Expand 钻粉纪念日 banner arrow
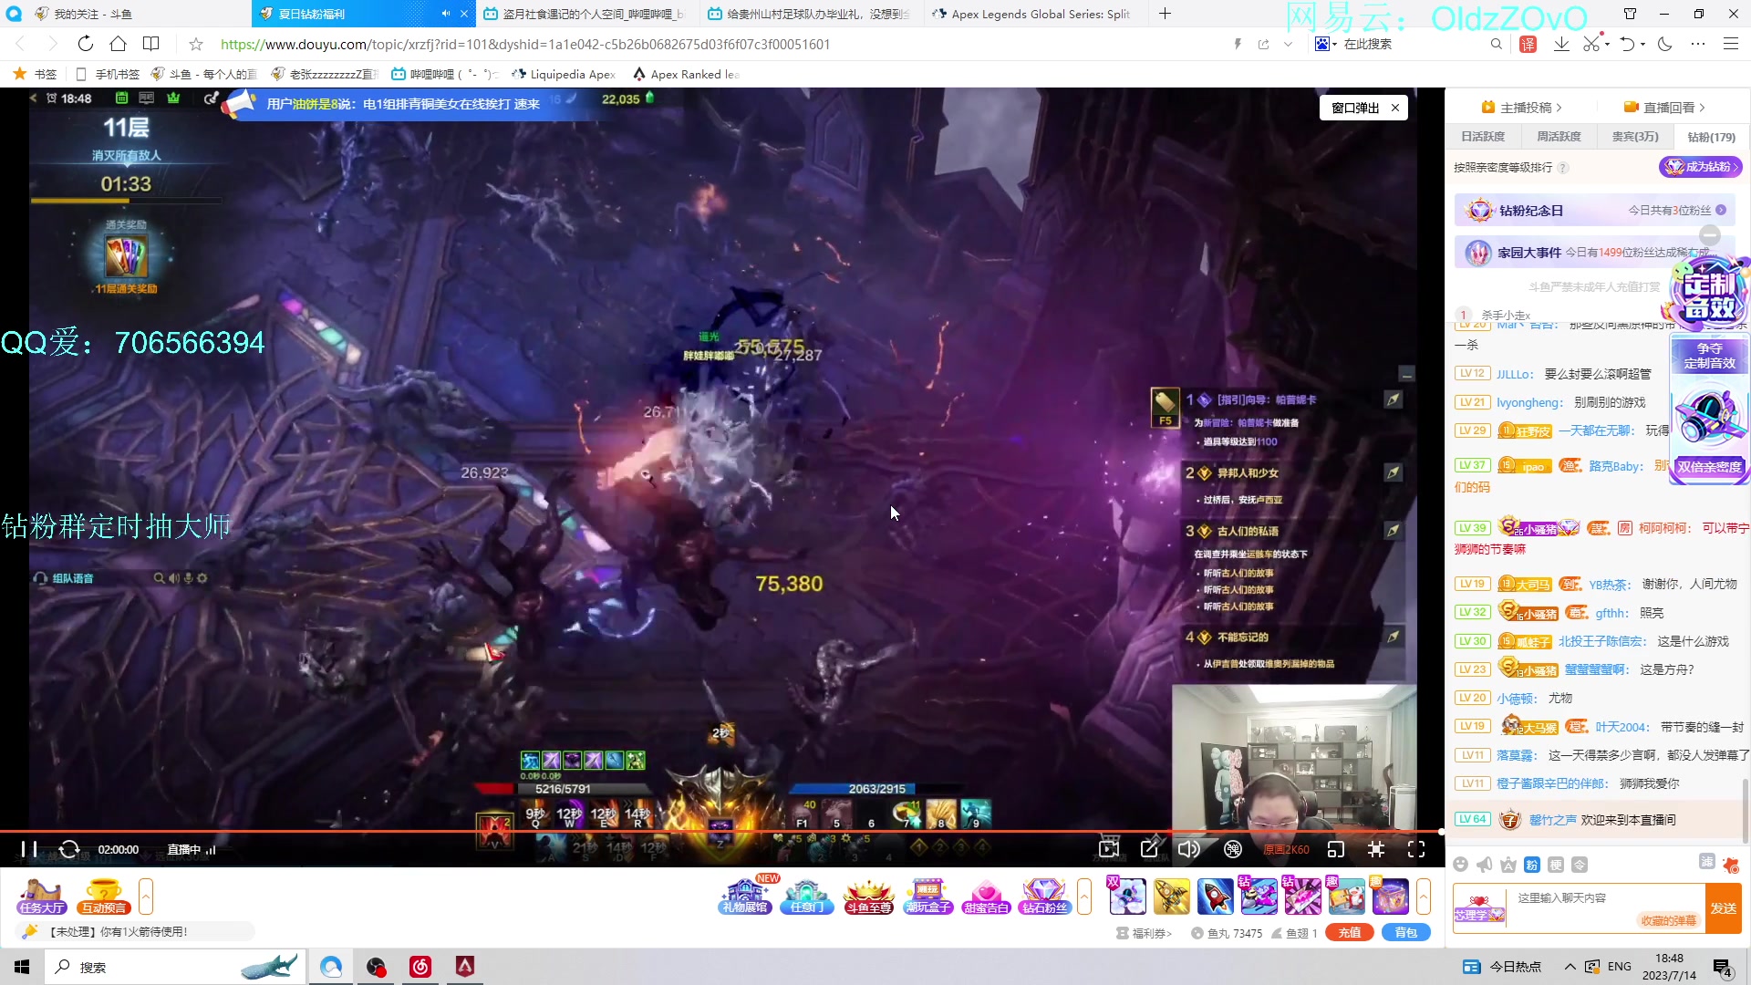 [x=1721, y=210]
